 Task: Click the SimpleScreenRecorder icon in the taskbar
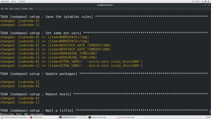pyautogui.click(x=90, y=117)
